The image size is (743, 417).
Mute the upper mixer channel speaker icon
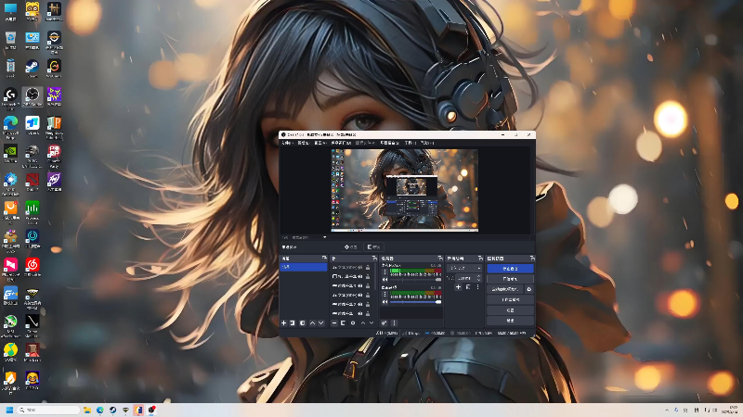(385, 280)
